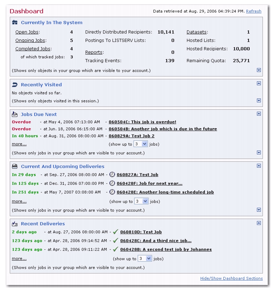Click the 'In 40 hours' status text
The image size is (273, 292).
[25, 136]
